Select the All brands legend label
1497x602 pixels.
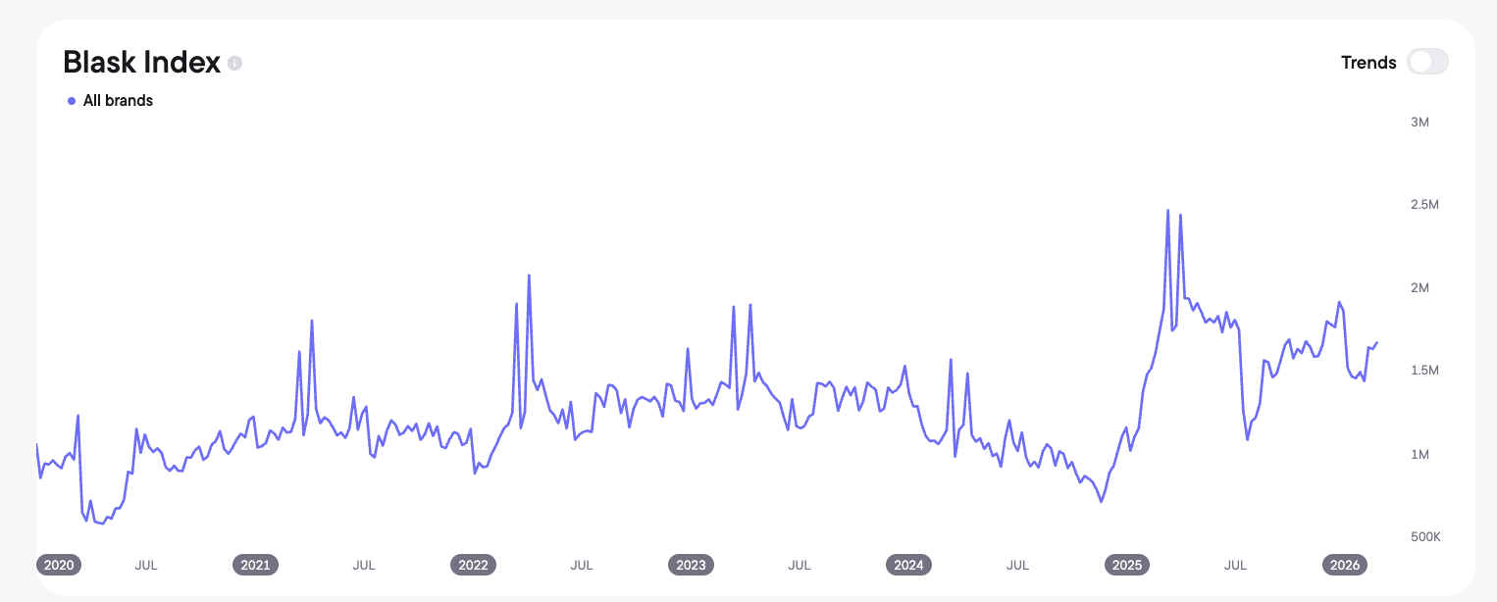[118, 100]
